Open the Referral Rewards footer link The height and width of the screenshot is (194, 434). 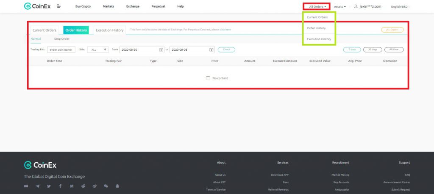click(278, 190)
